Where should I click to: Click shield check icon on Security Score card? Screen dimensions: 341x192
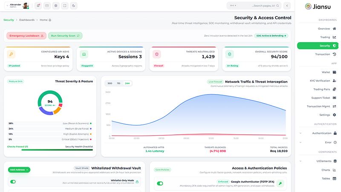pos(230,54)
